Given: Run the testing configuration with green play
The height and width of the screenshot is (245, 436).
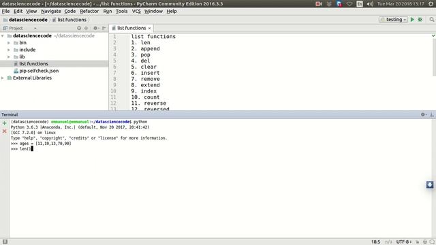Looking at the screenshot, I should [412, 20].
